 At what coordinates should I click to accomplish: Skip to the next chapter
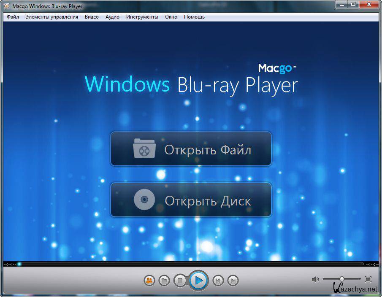(233, 280)
